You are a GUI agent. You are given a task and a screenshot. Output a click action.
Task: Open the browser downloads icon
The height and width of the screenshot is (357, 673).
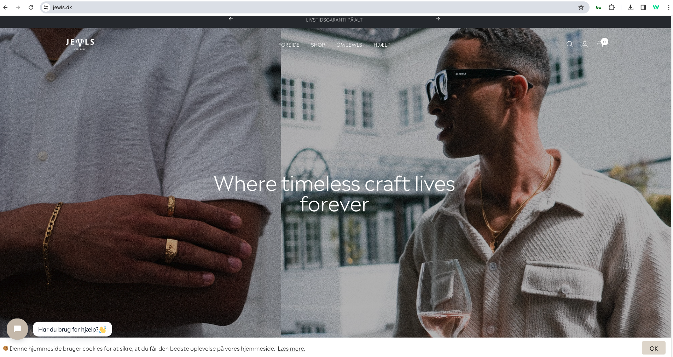click(x=630, y=7)
